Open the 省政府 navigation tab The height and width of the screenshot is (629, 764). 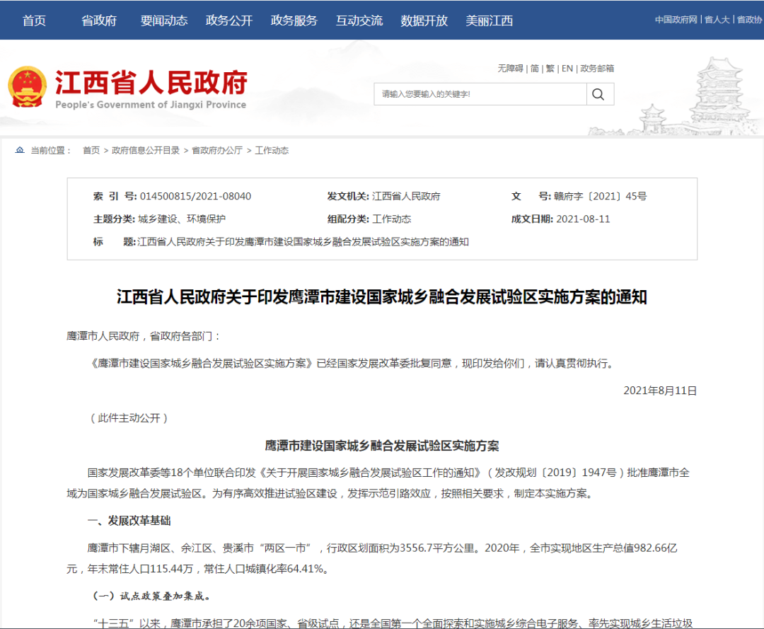(x=99, y=21)
